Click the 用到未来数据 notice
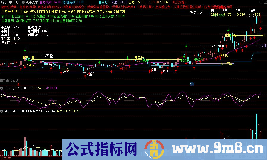 9,81
